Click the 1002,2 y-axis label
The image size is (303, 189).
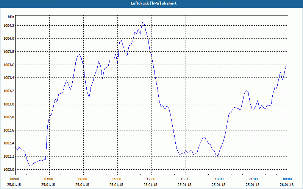(x=9, y=156)
